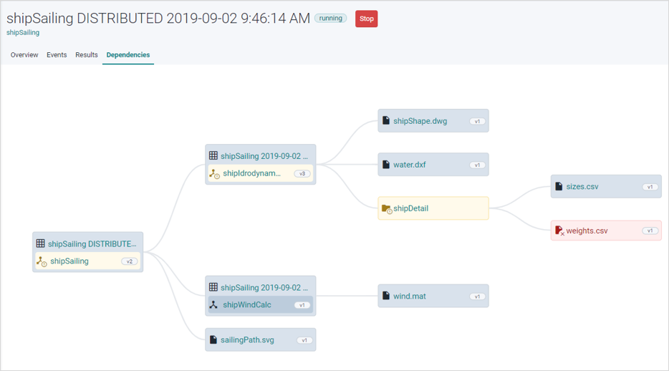
Task: Click the sailingPath.svg file icon
Action: 213,340
